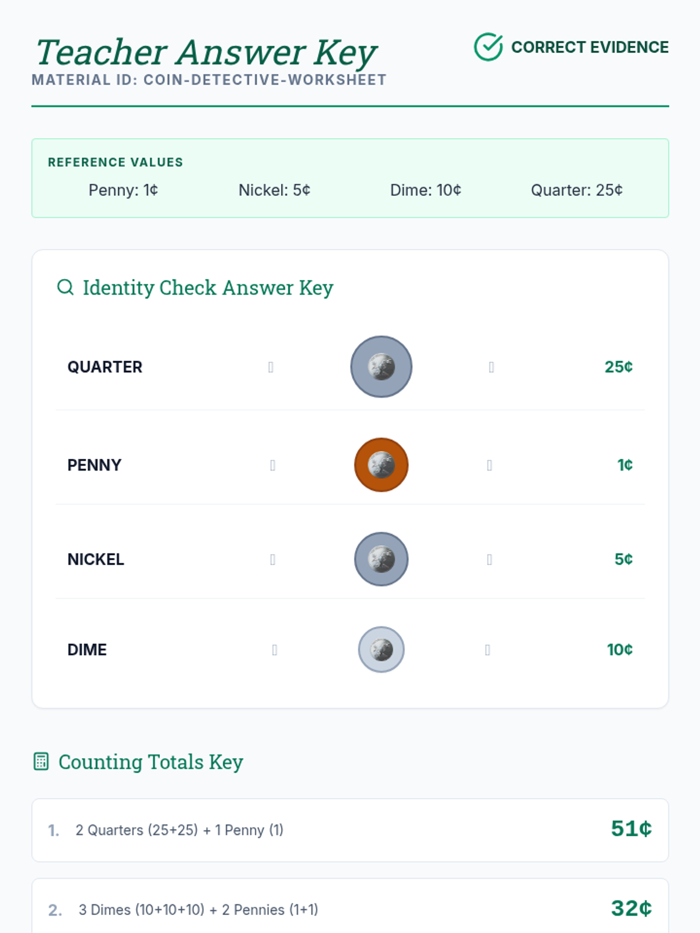The image size is (700, 933).
Task: Click the Correct Evidence checkmark icon
Action: click(x=488, y=47)
